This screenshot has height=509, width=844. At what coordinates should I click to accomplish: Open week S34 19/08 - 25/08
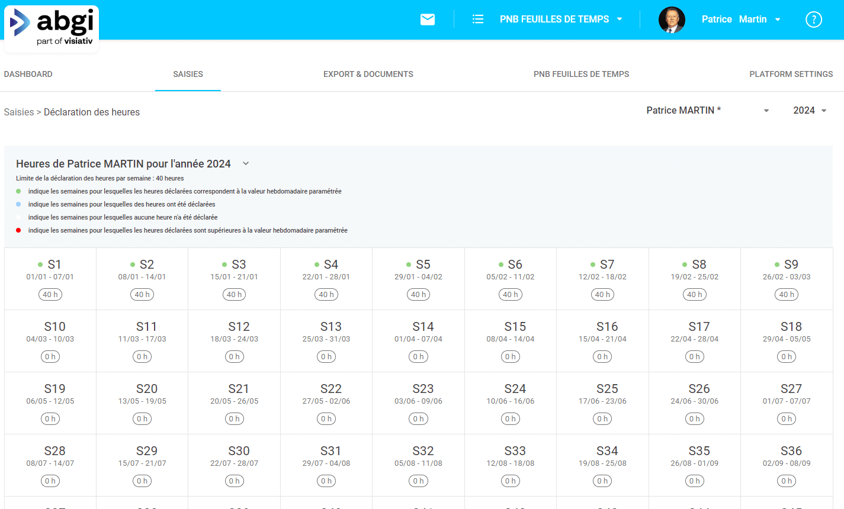tap(602, 463)
